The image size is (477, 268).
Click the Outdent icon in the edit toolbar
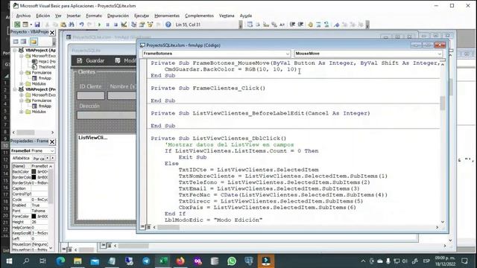click(x=300, y=25)
